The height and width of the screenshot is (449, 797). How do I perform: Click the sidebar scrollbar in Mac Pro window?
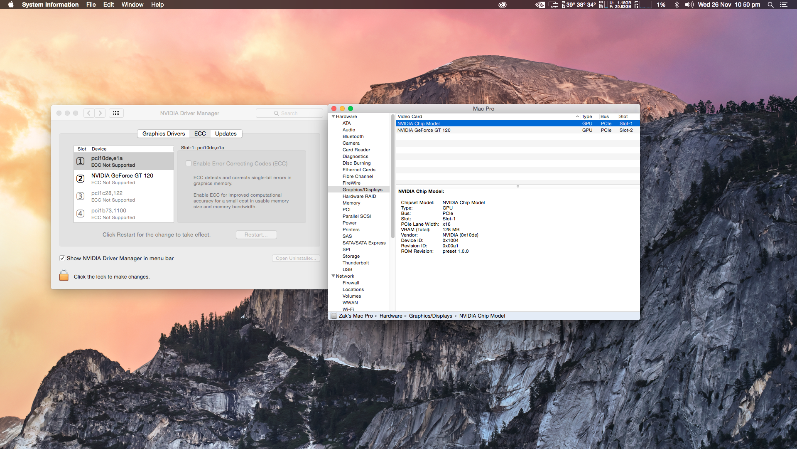tap(392, 177)
